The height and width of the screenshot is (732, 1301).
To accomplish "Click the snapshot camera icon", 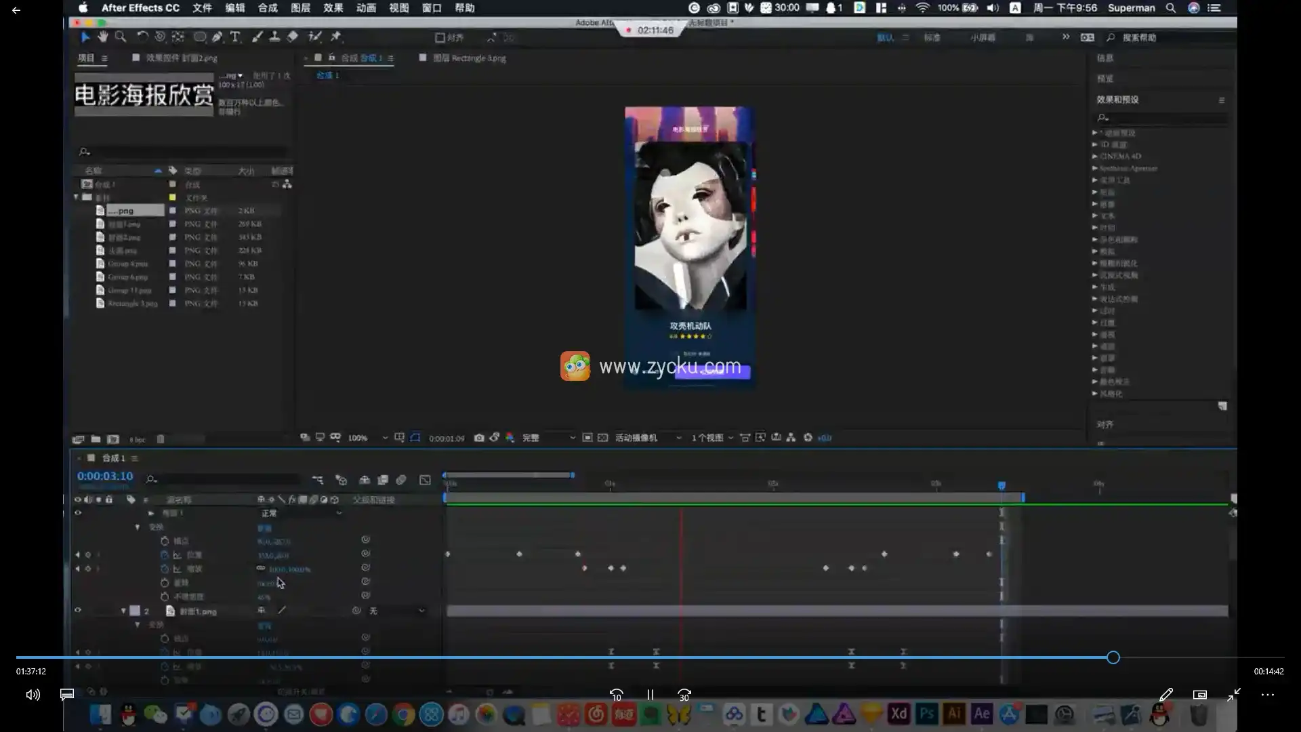I will 479,438.
